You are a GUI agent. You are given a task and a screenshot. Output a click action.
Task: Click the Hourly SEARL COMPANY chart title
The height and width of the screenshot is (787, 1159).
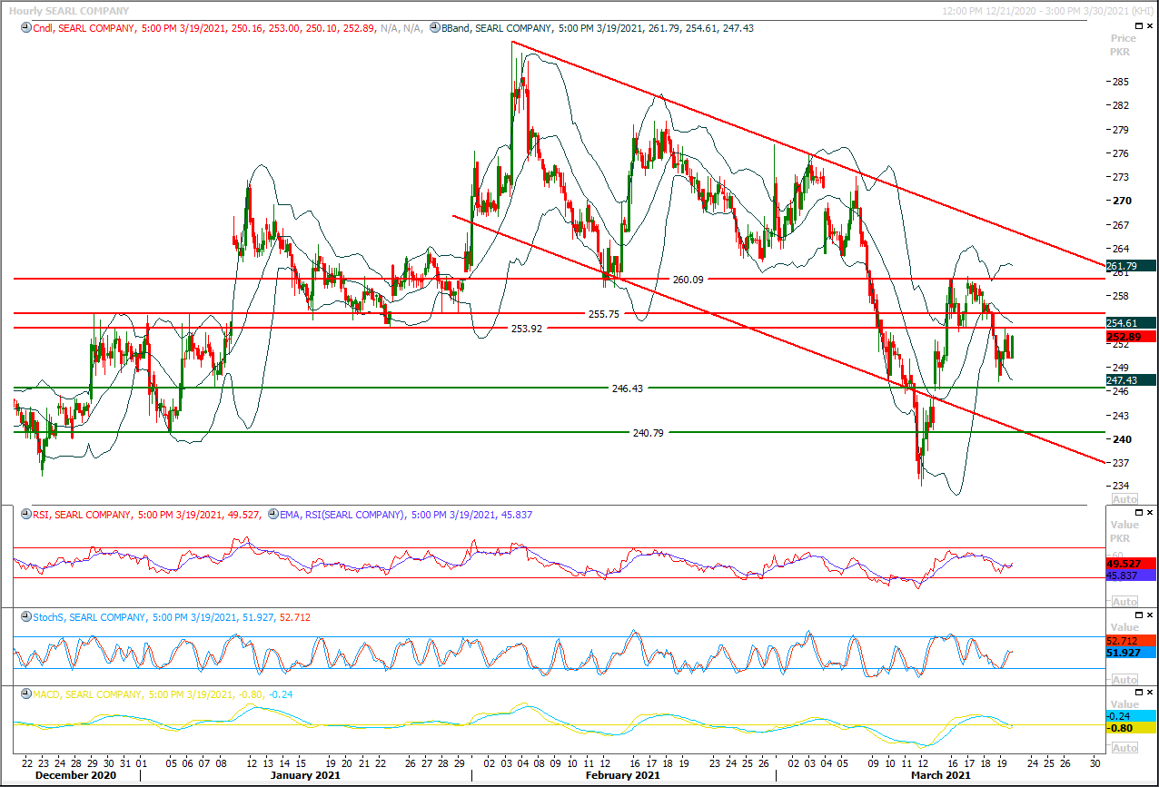point(69,12)
